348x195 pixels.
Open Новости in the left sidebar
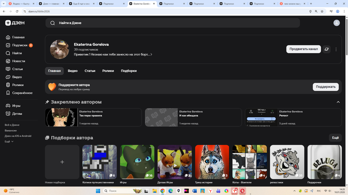15,61
